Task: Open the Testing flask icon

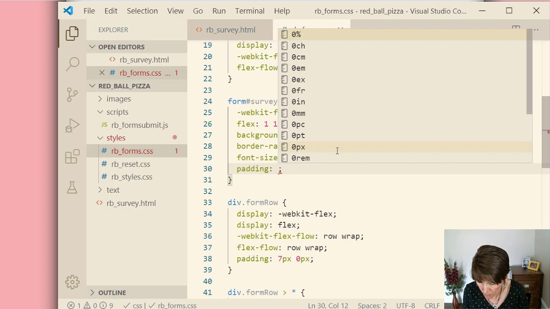Action: tap(72, 188)
